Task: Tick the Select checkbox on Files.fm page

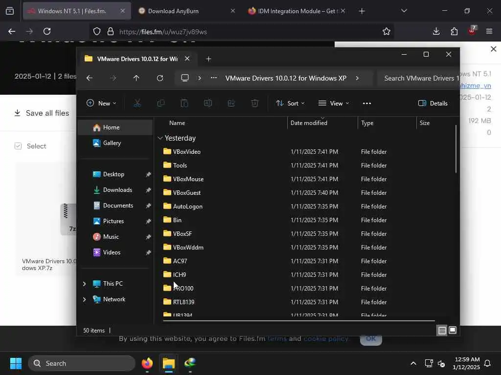Action: (x=18, y=146)
